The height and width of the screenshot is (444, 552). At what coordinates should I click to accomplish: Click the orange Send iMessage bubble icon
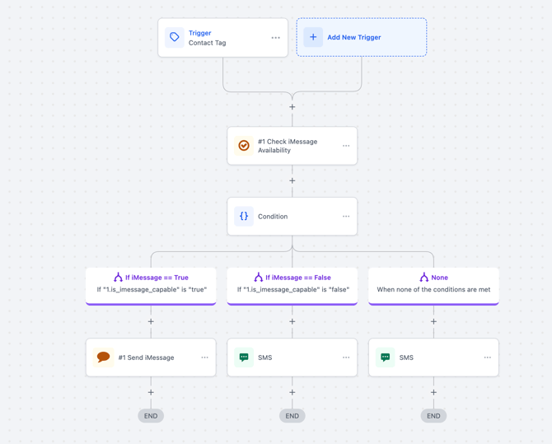tap(103, 358)
